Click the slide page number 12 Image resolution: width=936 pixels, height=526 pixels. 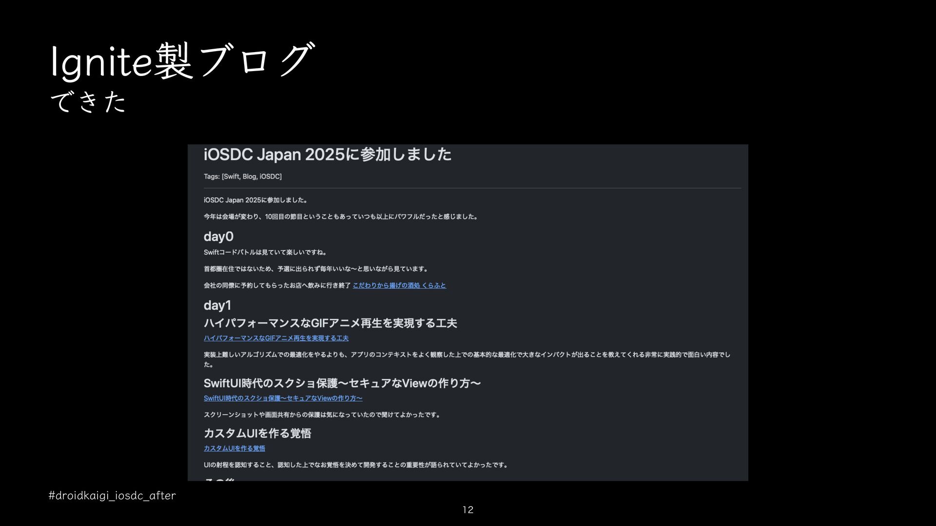(x=468, y=510)
